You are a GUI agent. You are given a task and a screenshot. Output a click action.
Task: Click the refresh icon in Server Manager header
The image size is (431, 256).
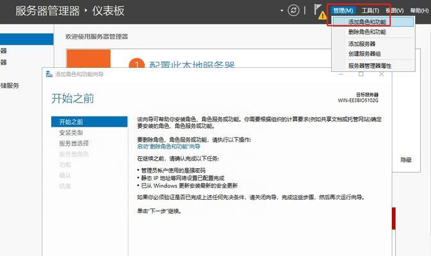(x=293, y=11)
